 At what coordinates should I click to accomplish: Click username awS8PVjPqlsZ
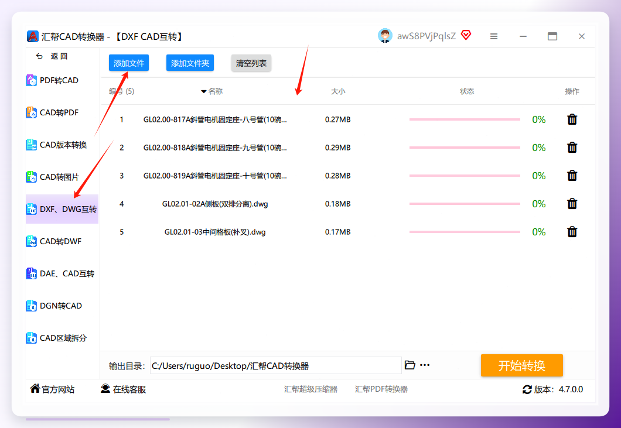click(x=426, y=36)
